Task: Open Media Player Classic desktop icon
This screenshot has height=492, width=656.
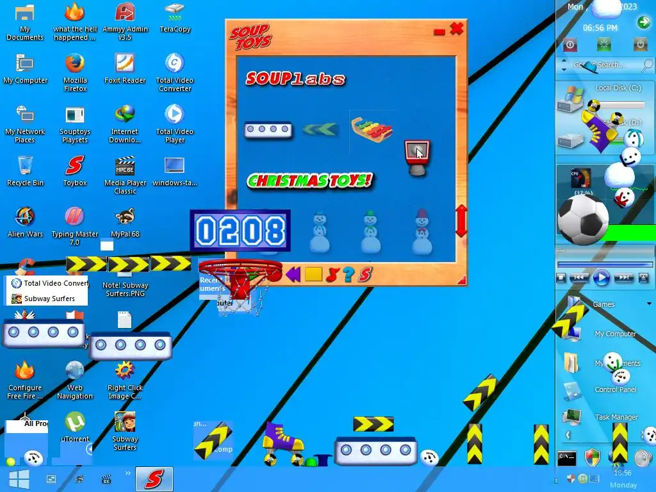Action: coord(125,176)
